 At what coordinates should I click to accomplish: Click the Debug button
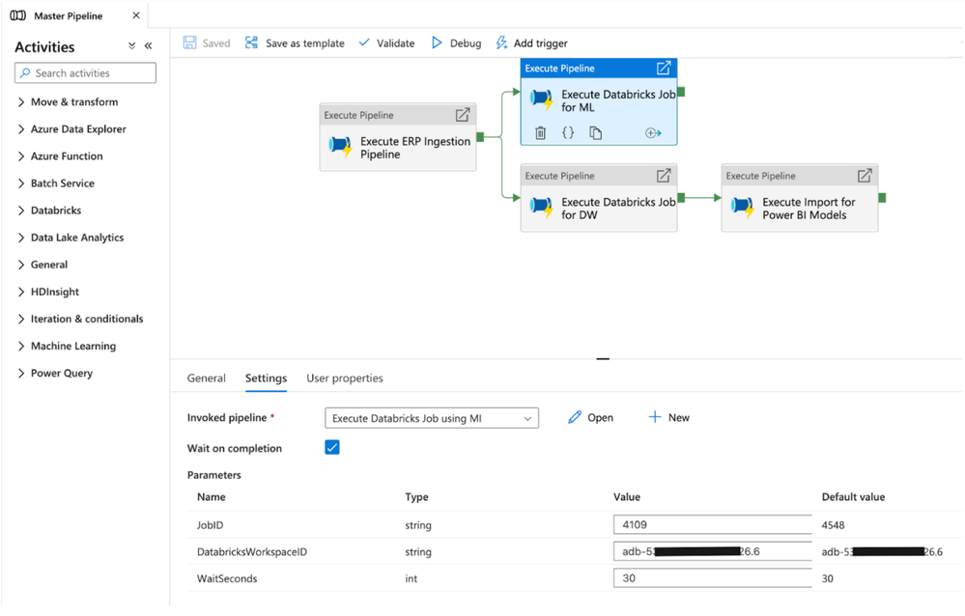[456, 42]
